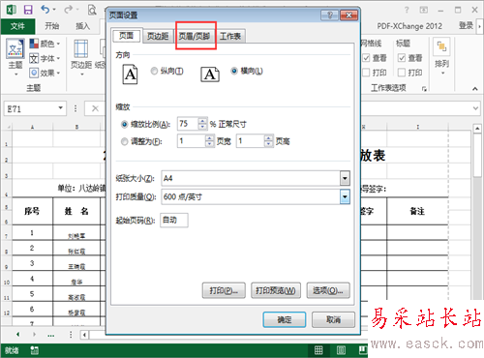The width and height of the screenshot is (484, 358).
Task: Switch to Margins (页边距) tab
Action: pyautogui.click(x=158, y=36)
